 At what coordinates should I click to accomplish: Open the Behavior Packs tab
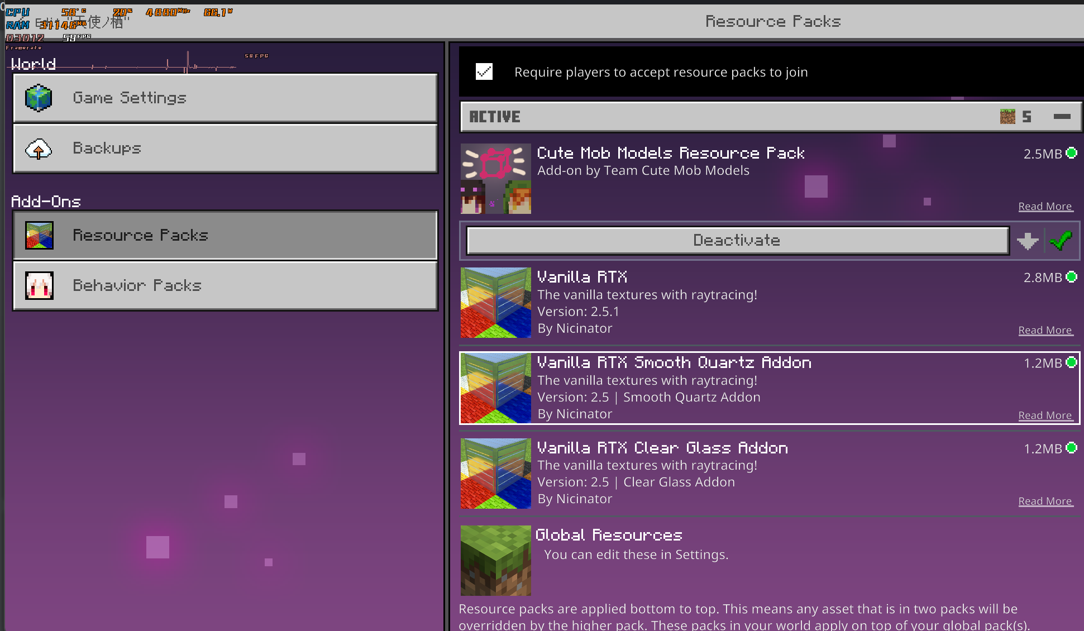[x=225, y=285]
